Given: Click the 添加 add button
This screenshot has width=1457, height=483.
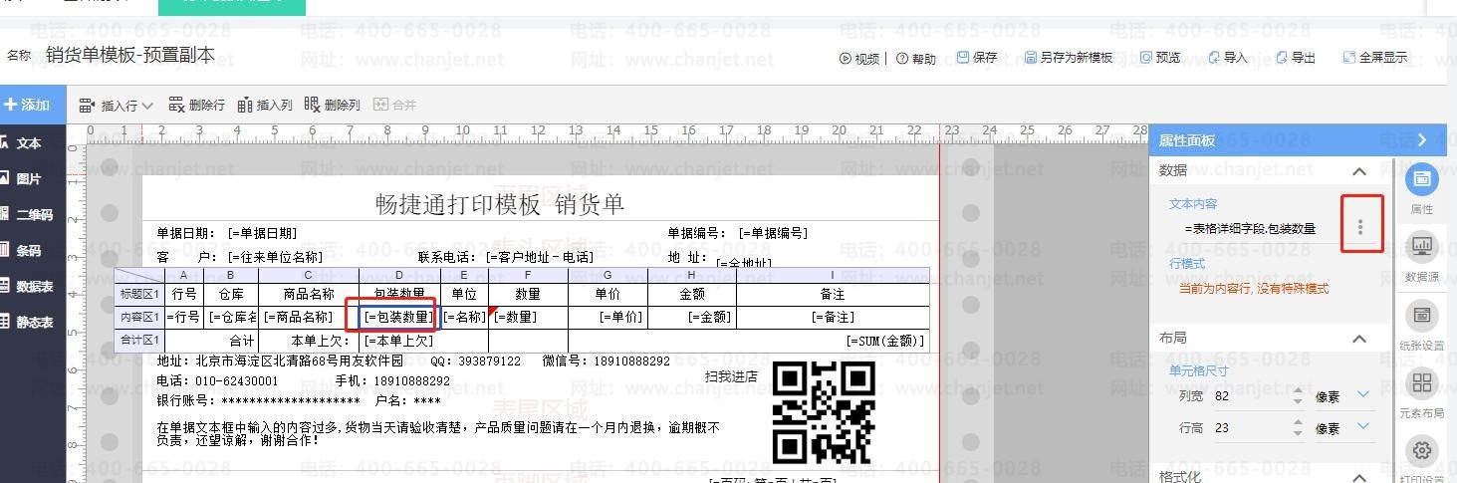Looking at the screenshot, I should click(x=28, y=105).
